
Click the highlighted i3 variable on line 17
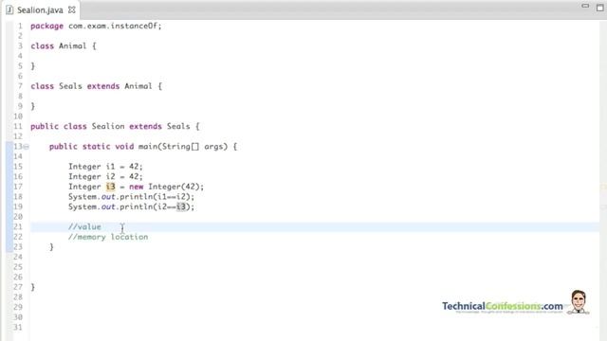(x=111, y=187)
